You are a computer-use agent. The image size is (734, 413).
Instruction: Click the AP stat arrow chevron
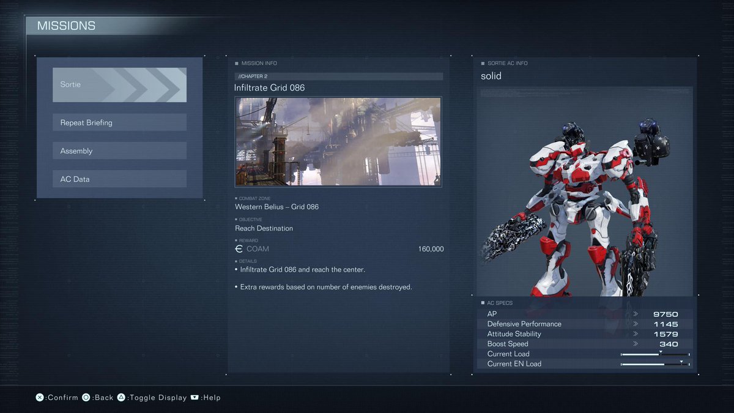coord(636,314)
